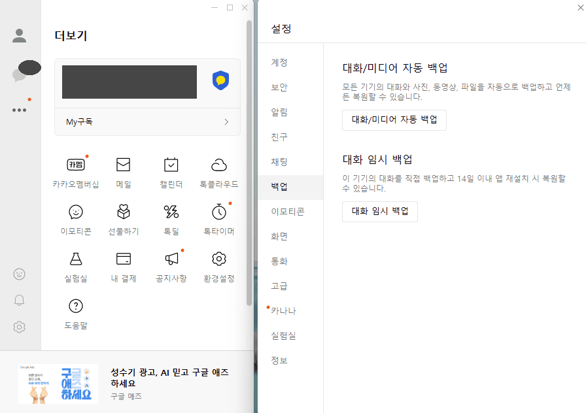Open 카카오멤버십 icon
Viewport: 586px width, 413px height.
coord(76,165)
